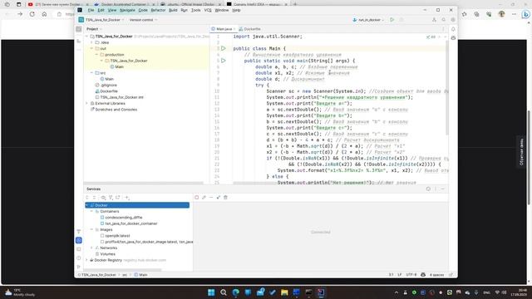Collapse the Images node in Services tree
532x299 pixels.
[91, 229]
